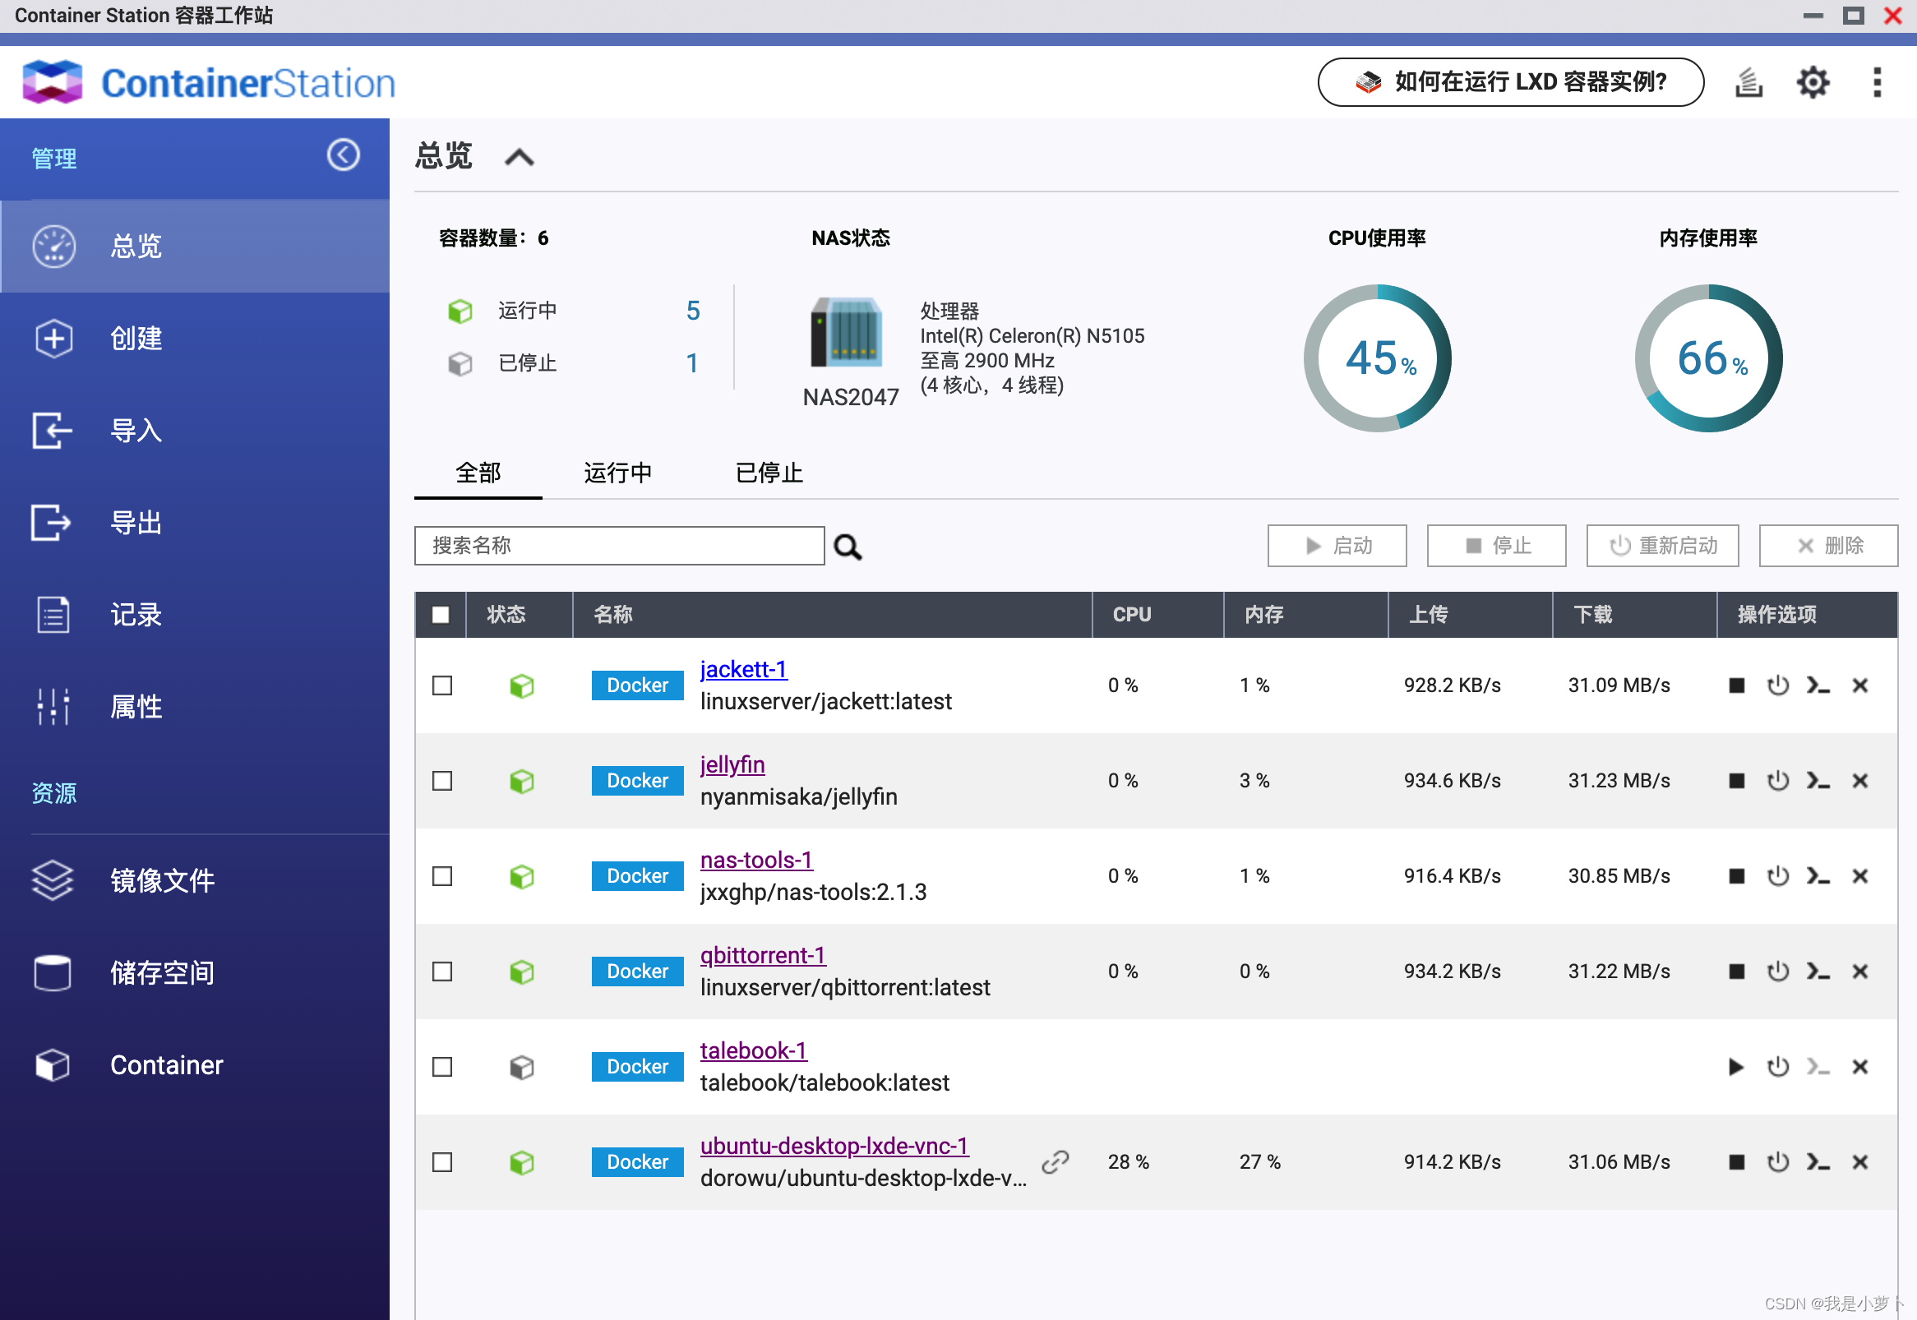The image size is (1917, 1320).
Task: Switch to the 已停止 tab
Action: [x=769, y=473]
